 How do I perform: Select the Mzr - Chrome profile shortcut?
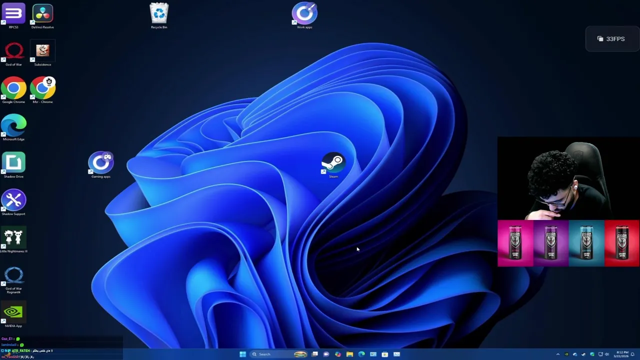(x=42, y=90)
